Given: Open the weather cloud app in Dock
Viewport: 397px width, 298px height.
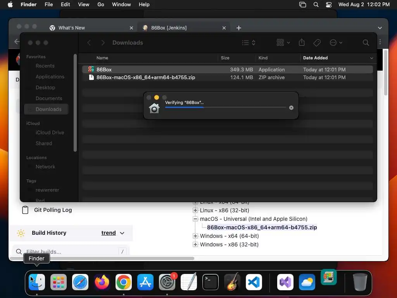Looking at the screenshot, I should pos(307,282).
